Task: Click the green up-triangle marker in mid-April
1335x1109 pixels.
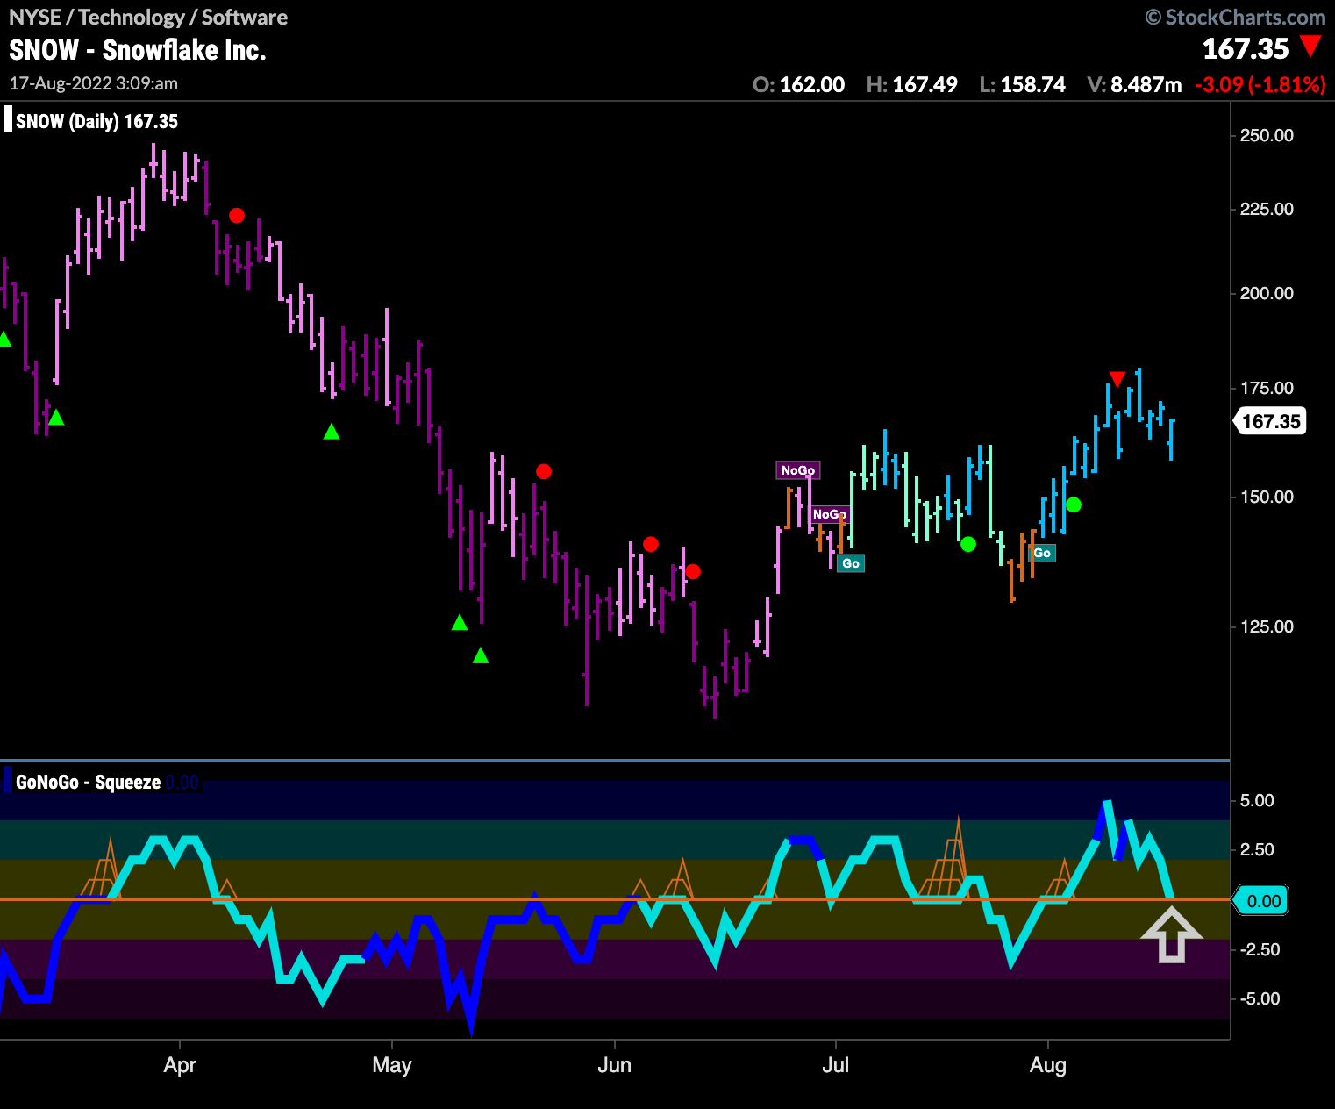Action: [332, 432]
